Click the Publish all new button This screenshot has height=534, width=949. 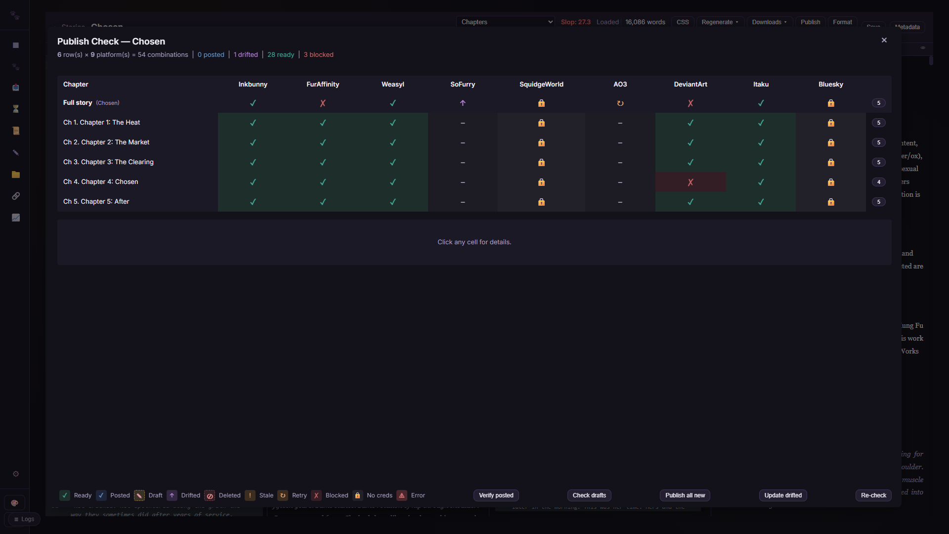coord(685,495)
